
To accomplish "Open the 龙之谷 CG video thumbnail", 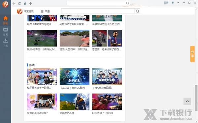I will click(x=75, y=77).
